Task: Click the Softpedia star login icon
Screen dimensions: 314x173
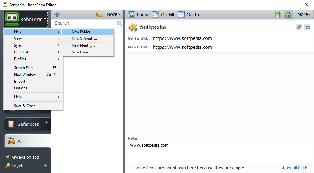Action: 133,27
